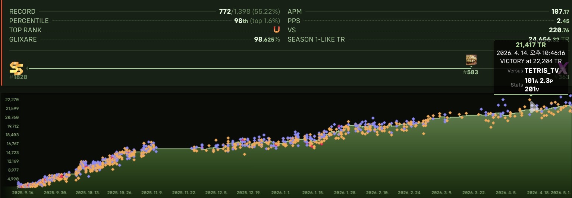Click the #583 standing label
The image size is (572, 198).
pyautogui.click(x=471, y=72)
